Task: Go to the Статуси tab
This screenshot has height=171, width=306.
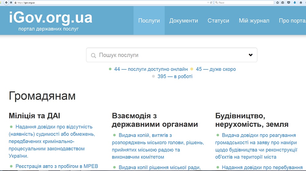Action: pos(218,21)
